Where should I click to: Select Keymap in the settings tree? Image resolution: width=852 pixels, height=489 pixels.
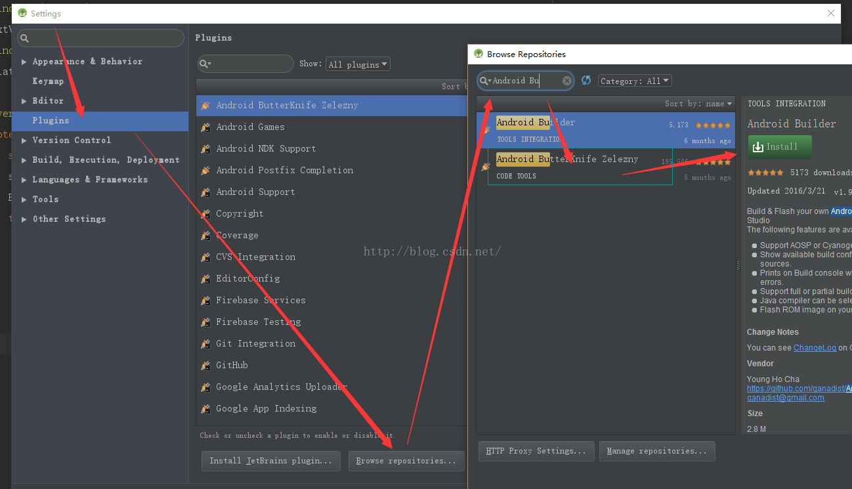48,81
